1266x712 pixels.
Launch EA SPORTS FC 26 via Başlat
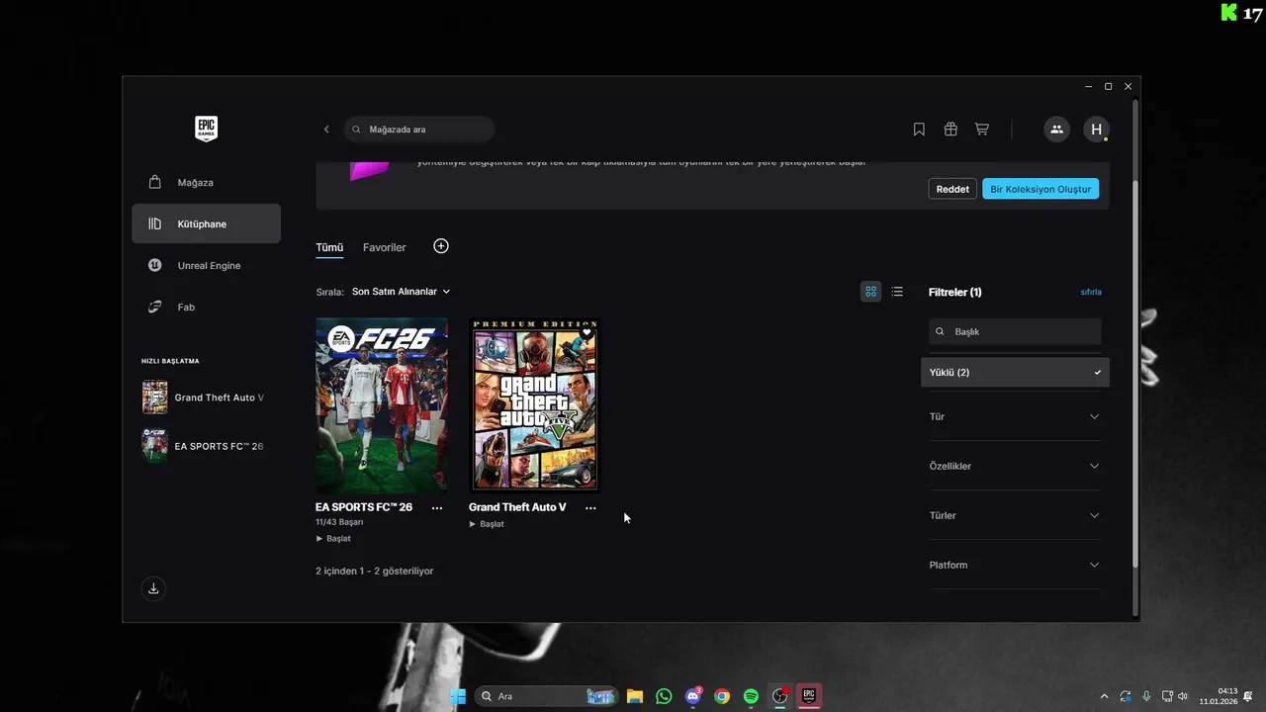click(x=333, y=539)
